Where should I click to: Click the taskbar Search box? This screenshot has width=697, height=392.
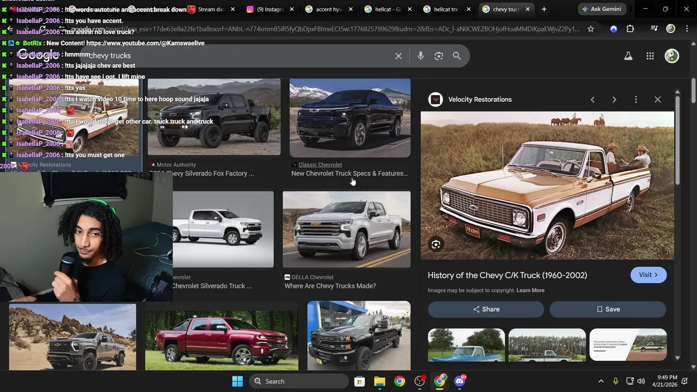299,381
